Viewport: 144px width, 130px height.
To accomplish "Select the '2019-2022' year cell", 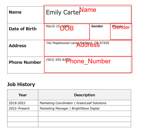I will click(x=23, y=103).
